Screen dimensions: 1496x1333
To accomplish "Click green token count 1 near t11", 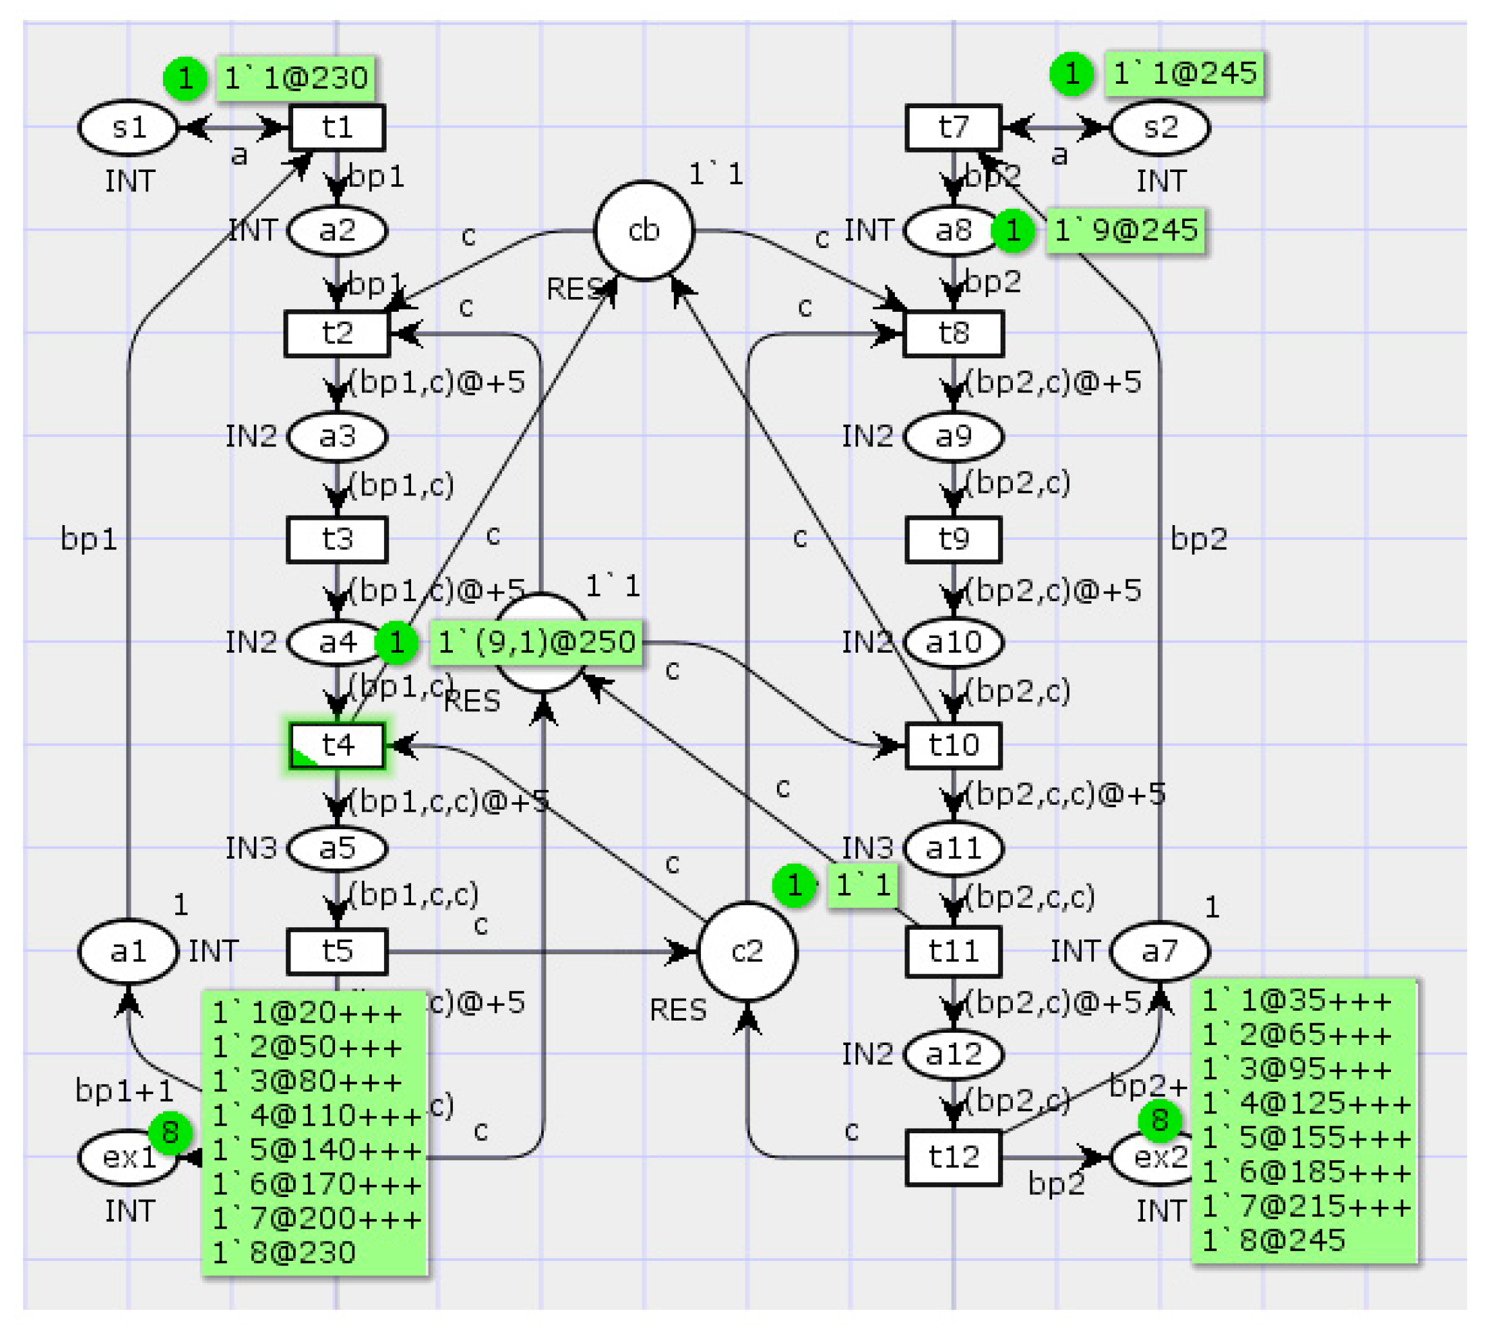I will coord(794,887).
